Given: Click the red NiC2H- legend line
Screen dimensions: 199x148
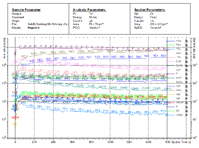Looking at the screenshot, I should (171, 102).
